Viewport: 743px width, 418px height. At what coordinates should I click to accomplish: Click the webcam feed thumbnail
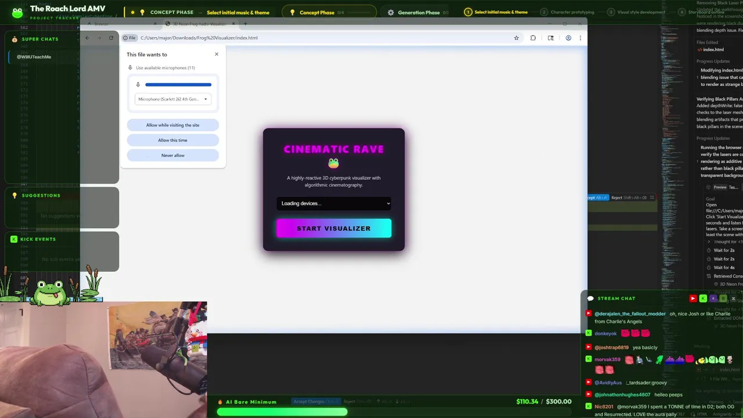(x=103, y=360)
